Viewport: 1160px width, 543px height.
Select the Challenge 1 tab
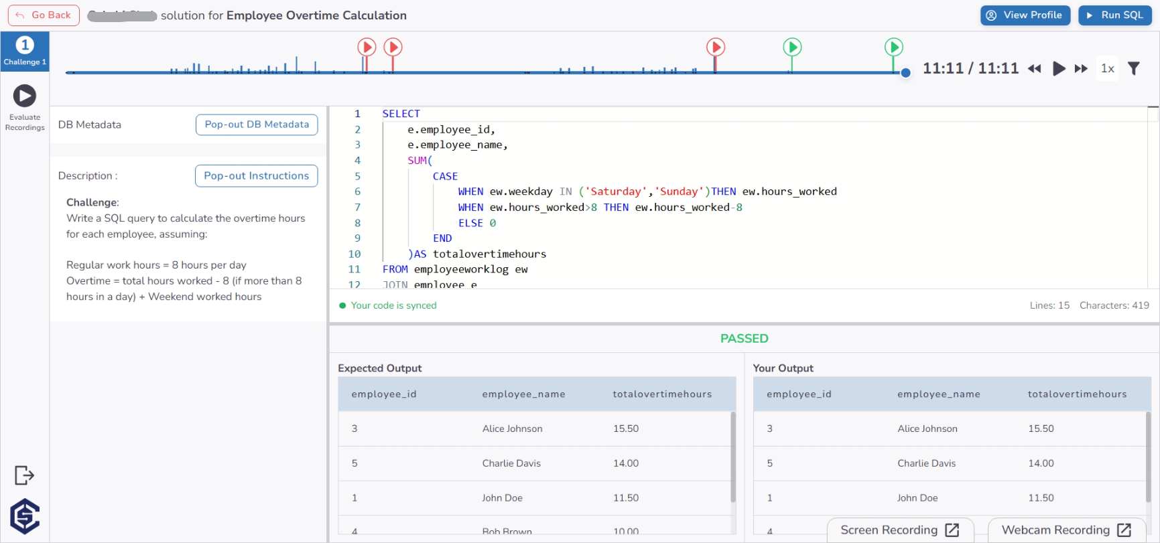pos(25,51)
